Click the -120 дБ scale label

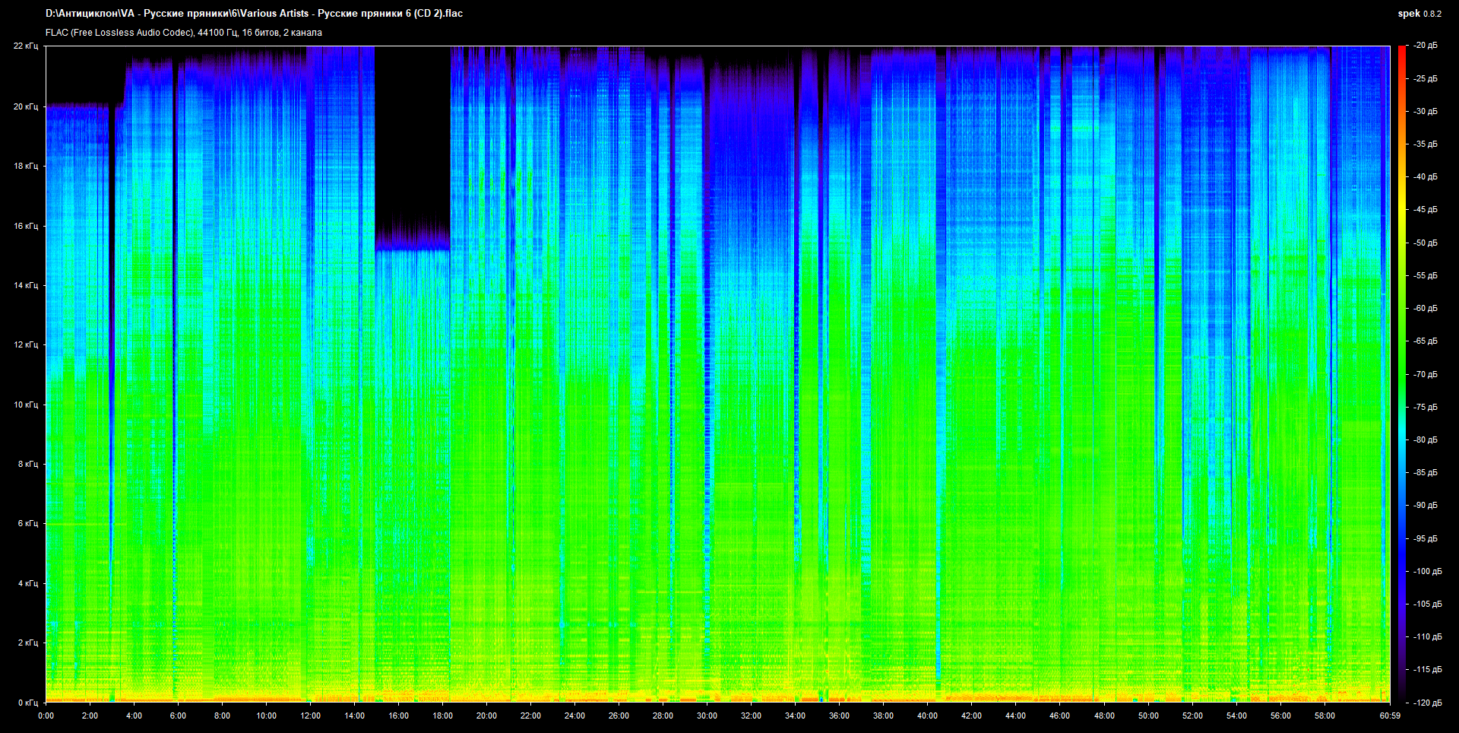pyautogui.click(x=1427, y=703)
